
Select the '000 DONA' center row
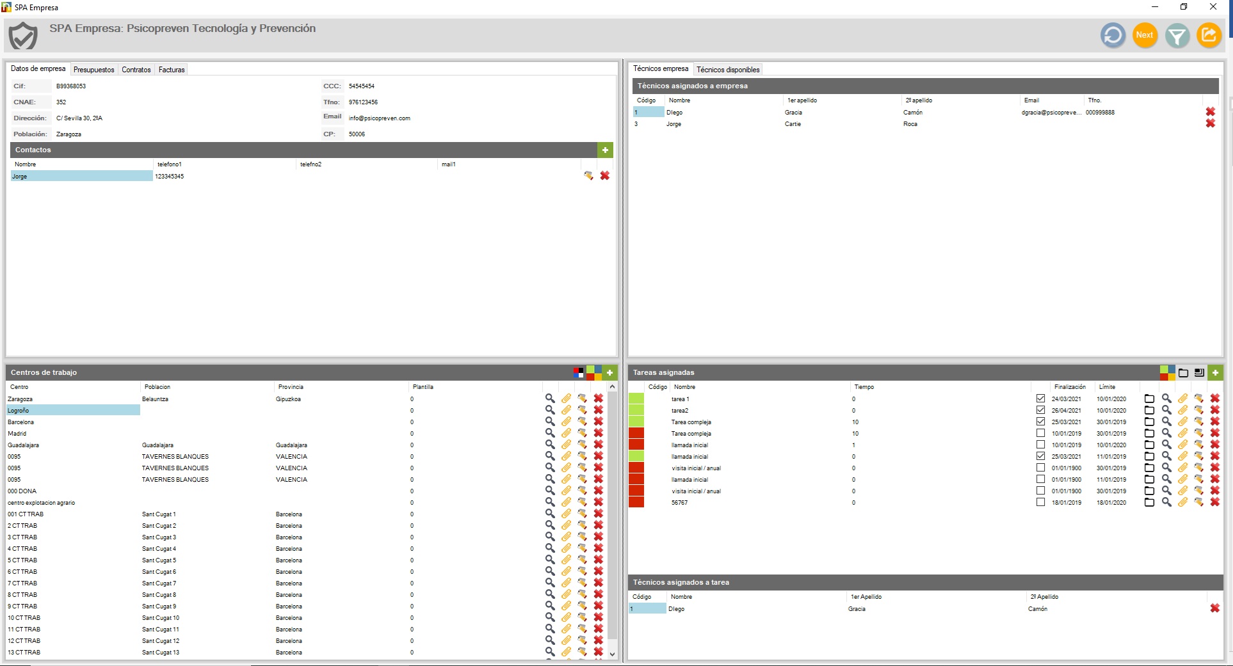tap(274, 491)
